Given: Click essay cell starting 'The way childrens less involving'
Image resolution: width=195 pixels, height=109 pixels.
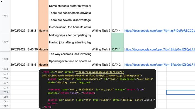Looking at the screenshot, I should [x=70, y=59].
